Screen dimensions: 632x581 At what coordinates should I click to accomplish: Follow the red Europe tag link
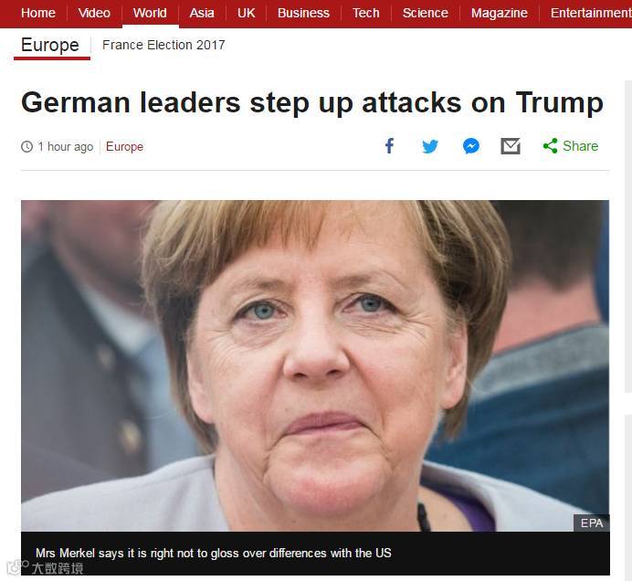(124, 146)
